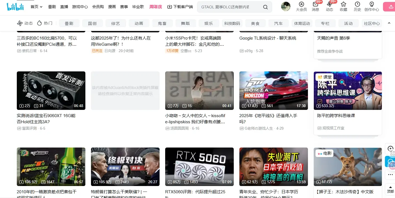
Task: Open 会员购 shop
Action: click(98, 7)
